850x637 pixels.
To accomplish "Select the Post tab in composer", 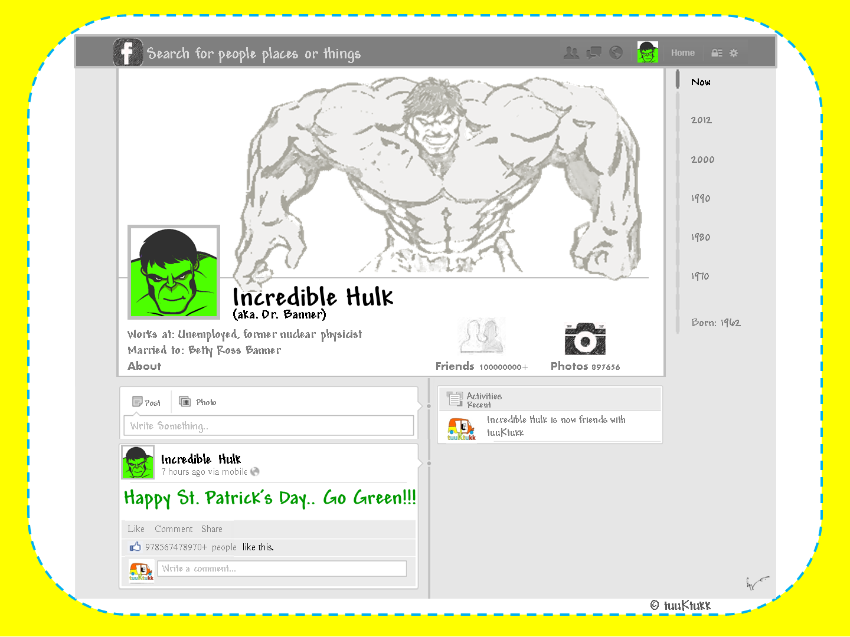I will (146, 402).
